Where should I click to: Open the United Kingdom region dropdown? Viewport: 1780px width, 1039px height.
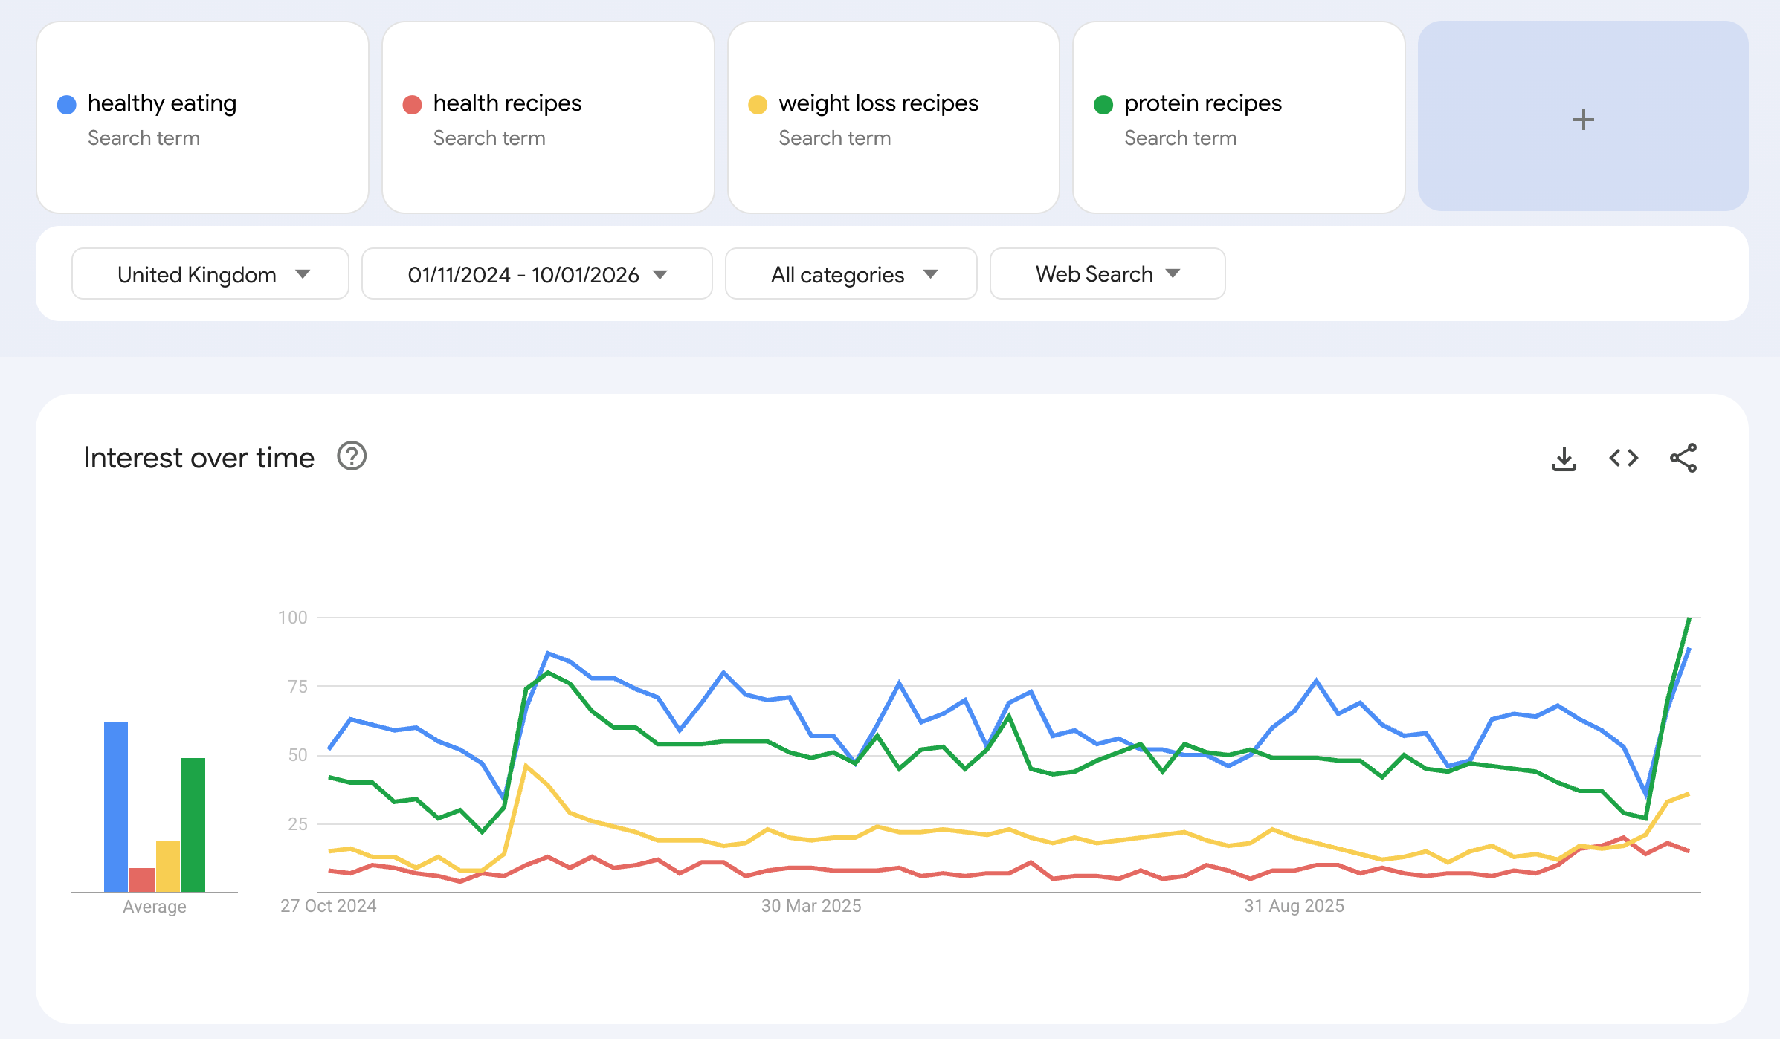click(x=210, y=274)
